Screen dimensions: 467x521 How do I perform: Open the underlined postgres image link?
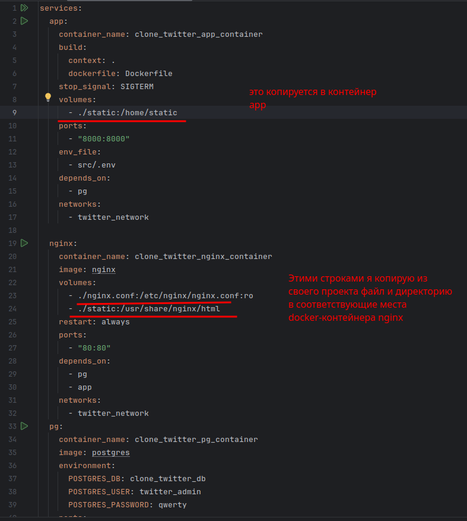click(111, 453)
